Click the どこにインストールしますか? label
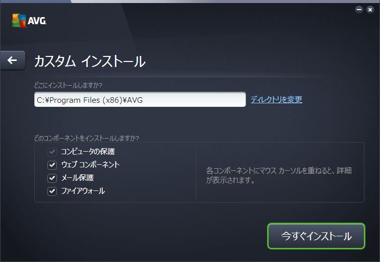380x262 pixels. tap(68, 85)
